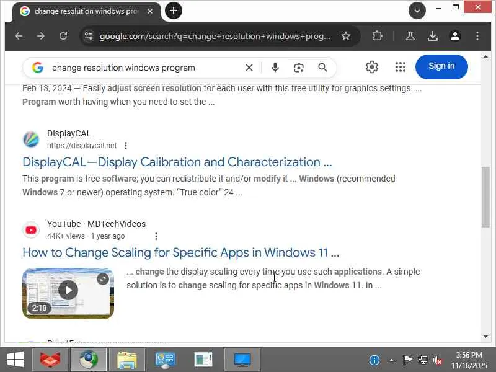Open the browser profile avatar

455,36
